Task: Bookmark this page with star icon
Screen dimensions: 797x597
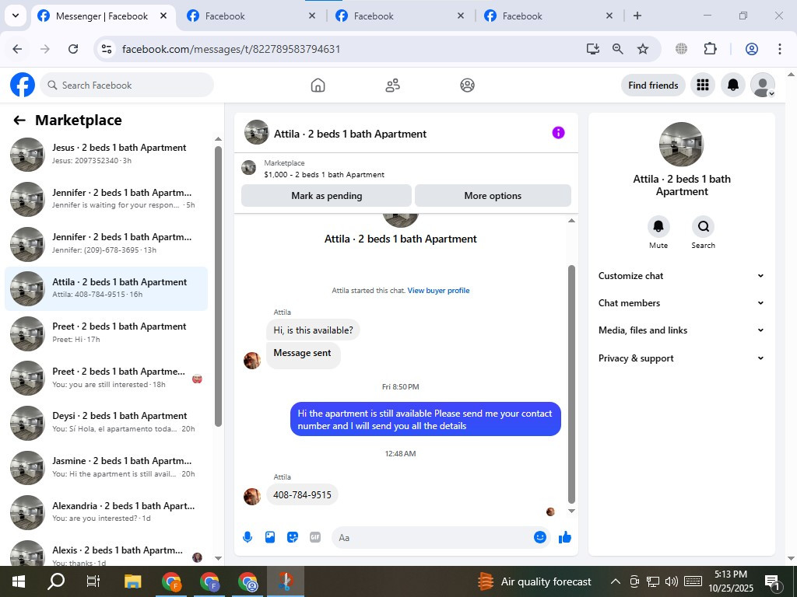Action: tap(642, 49)
